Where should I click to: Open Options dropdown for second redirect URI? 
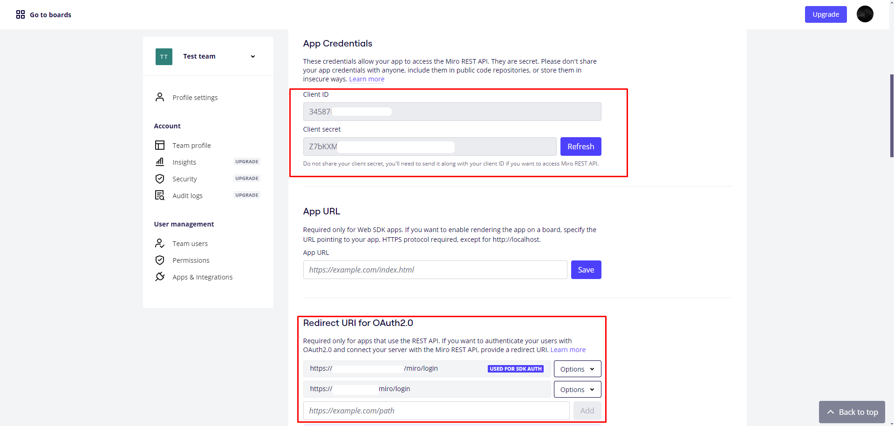(x=577, y=389)
